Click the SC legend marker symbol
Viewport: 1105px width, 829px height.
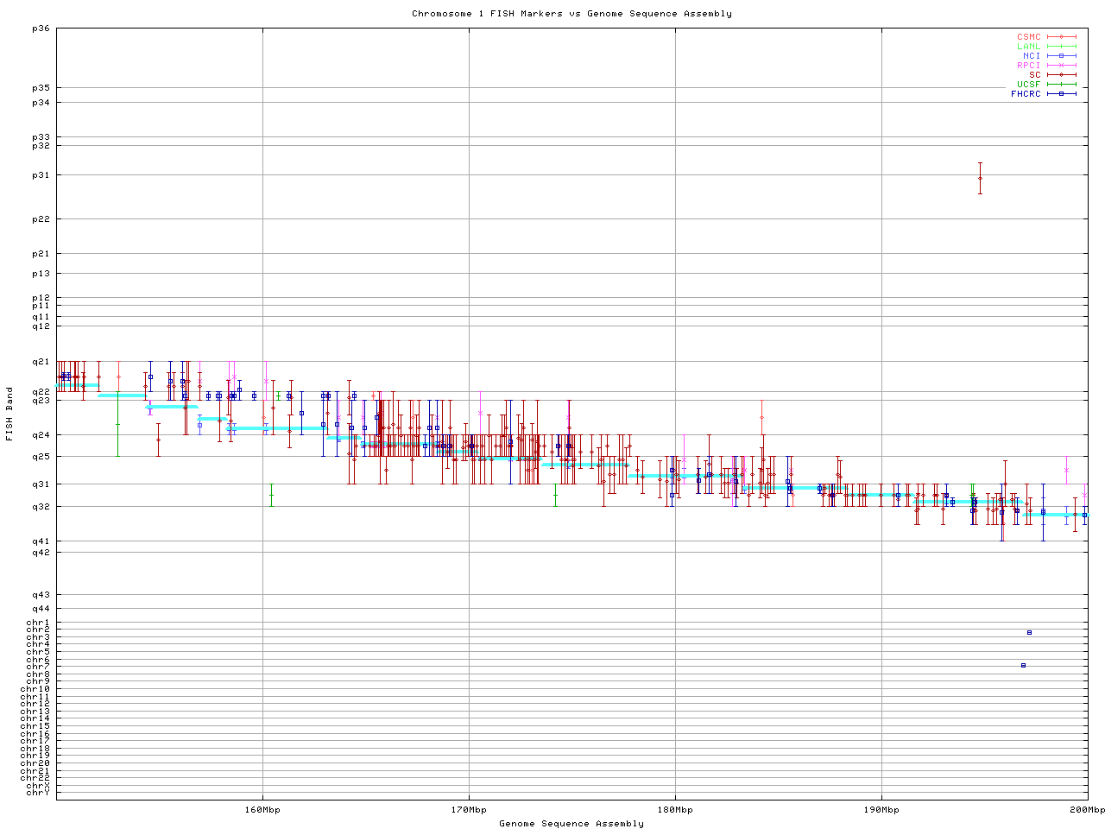pos(1061,75)
